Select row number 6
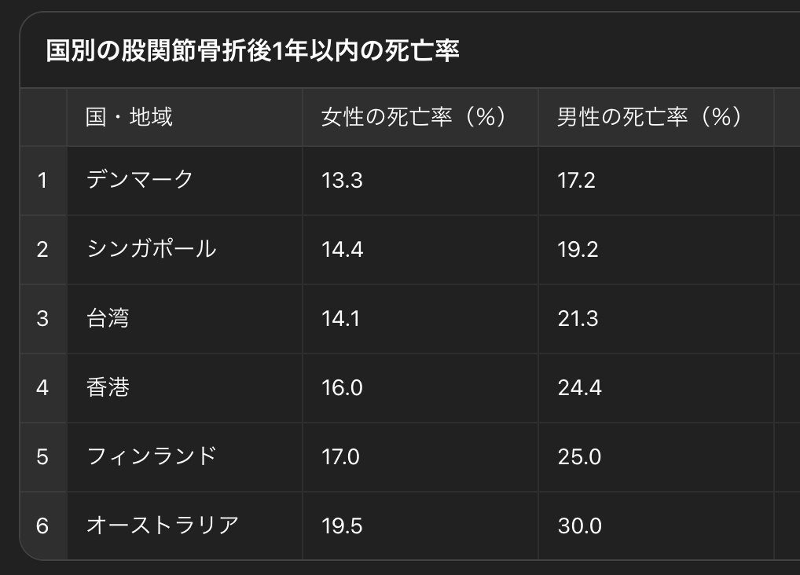Viewport: 800px width, 575px height. coord(42,526)
